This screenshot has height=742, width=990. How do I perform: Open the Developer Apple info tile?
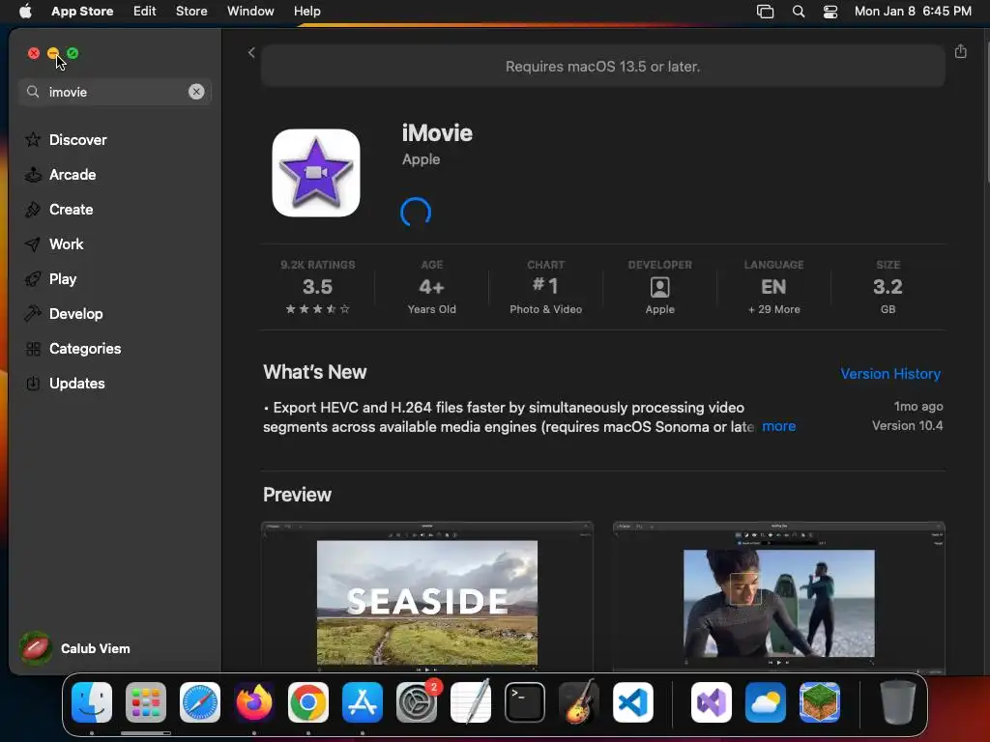tap(659, 287)
